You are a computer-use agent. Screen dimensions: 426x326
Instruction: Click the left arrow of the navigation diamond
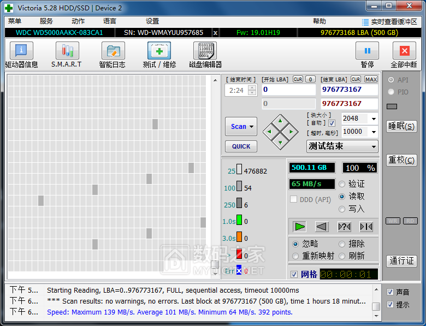[x=269, y=132]
